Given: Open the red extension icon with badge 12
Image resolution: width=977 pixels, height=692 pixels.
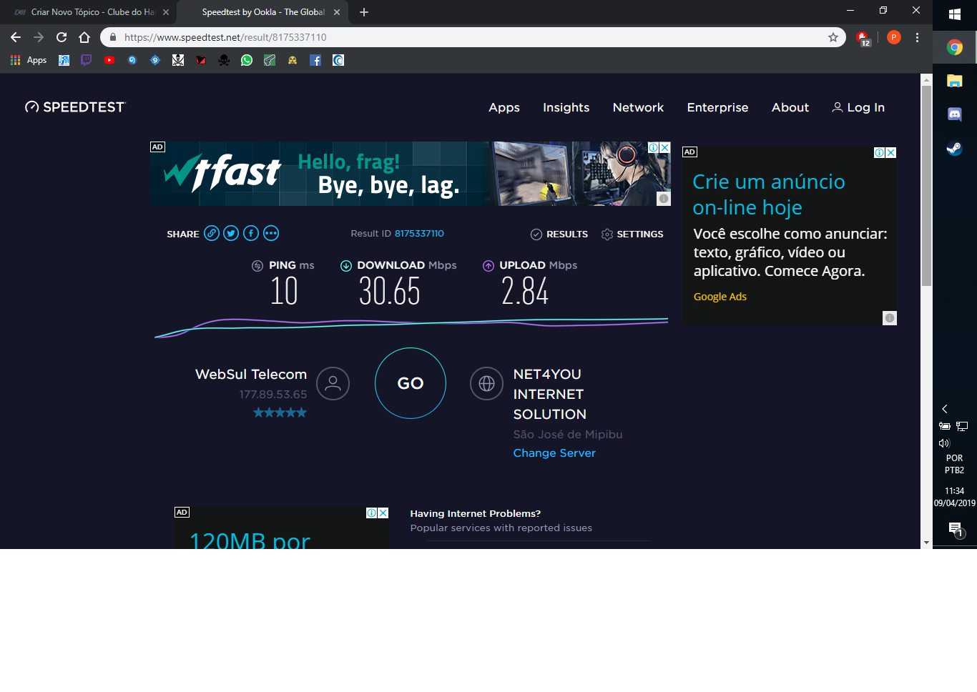Looking at the screenshot, I should coord(863,38).
